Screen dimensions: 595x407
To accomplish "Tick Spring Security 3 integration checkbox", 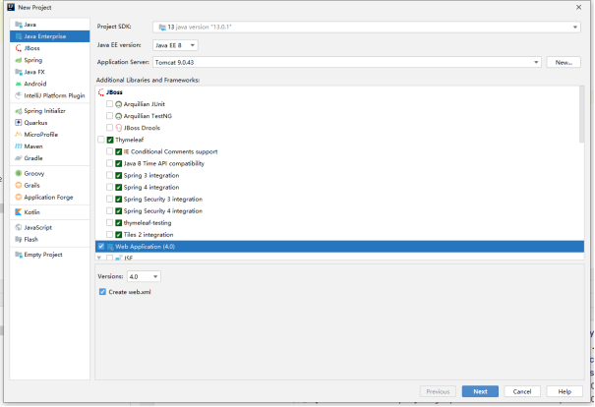I will [110, 199].
